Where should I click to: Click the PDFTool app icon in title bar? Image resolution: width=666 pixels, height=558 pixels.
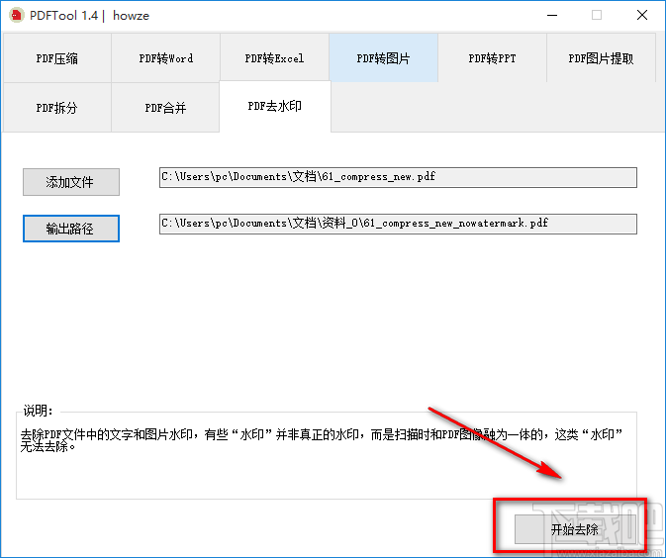[16, 15]
